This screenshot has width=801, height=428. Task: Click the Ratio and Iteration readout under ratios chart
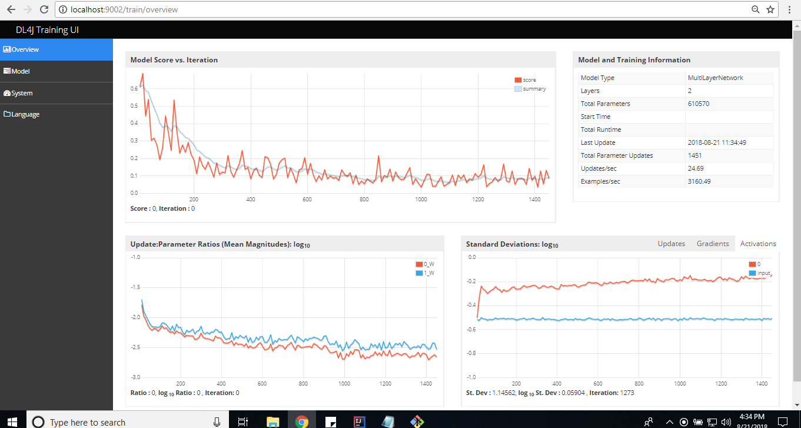point(185,393)
